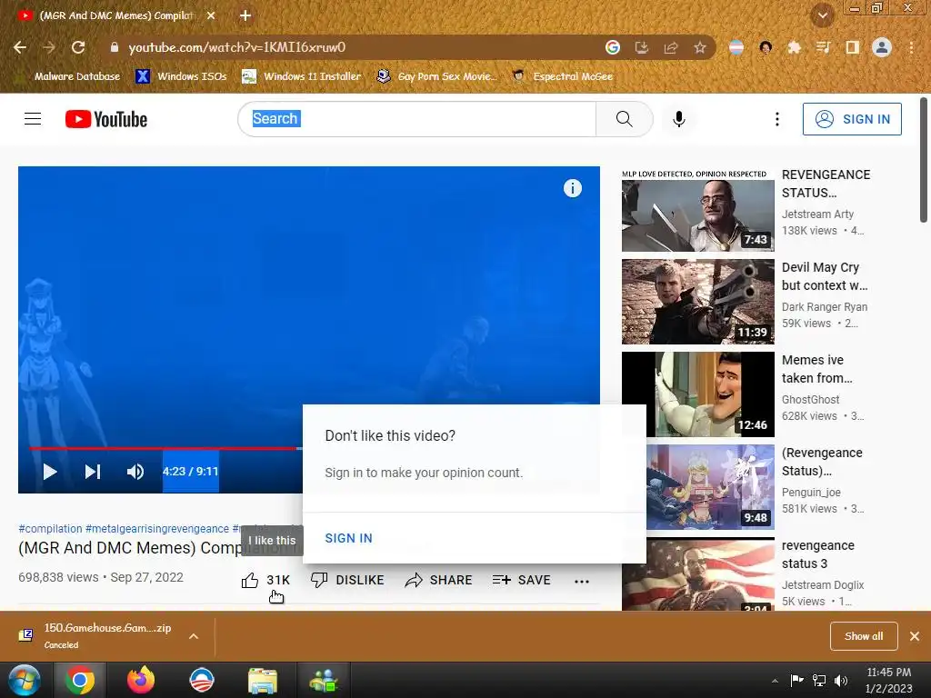
Task: Select the MGR And DMC Memes tab
Action: [115, 15]
